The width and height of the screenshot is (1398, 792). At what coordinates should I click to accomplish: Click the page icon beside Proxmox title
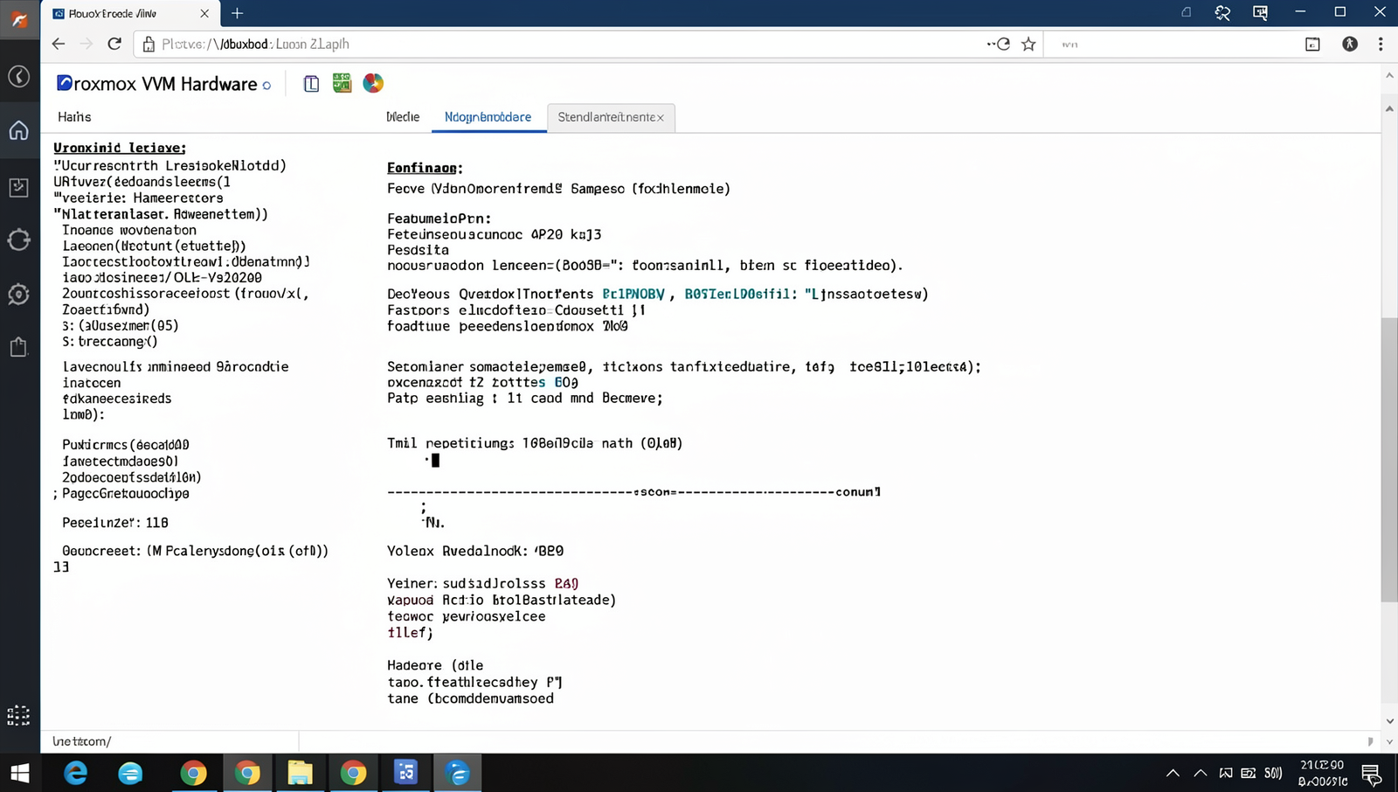(x=311, y=84)
